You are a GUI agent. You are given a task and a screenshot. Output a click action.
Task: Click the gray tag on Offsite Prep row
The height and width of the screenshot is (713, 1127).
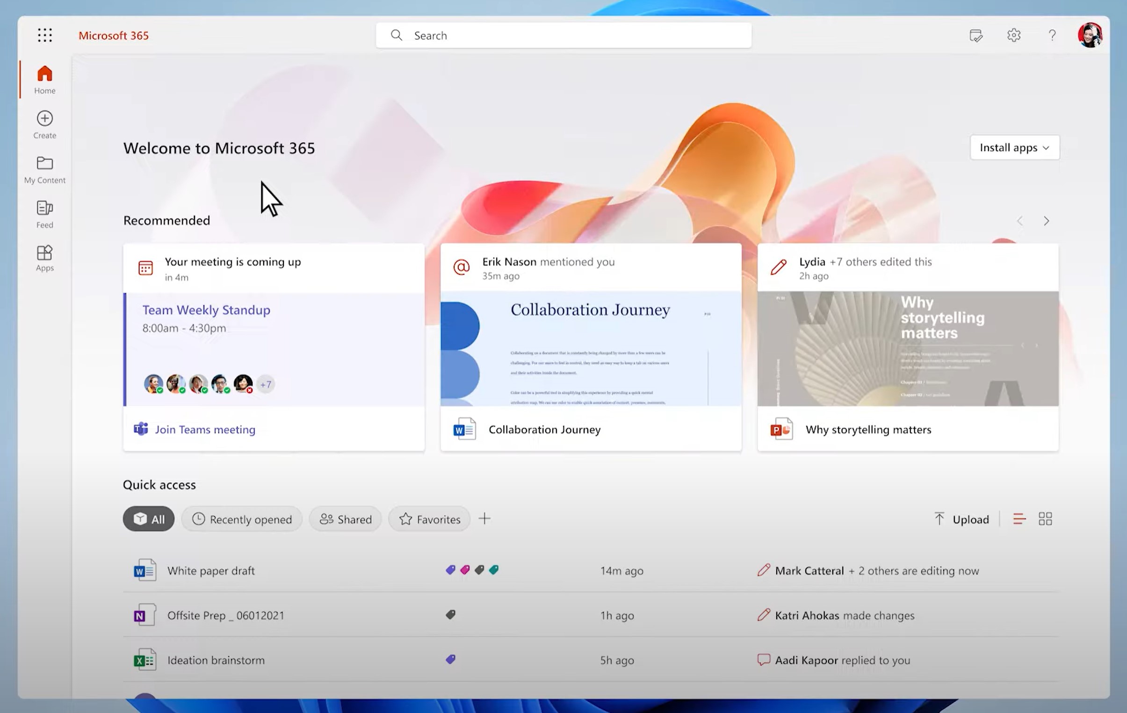[x=450, y=614]
